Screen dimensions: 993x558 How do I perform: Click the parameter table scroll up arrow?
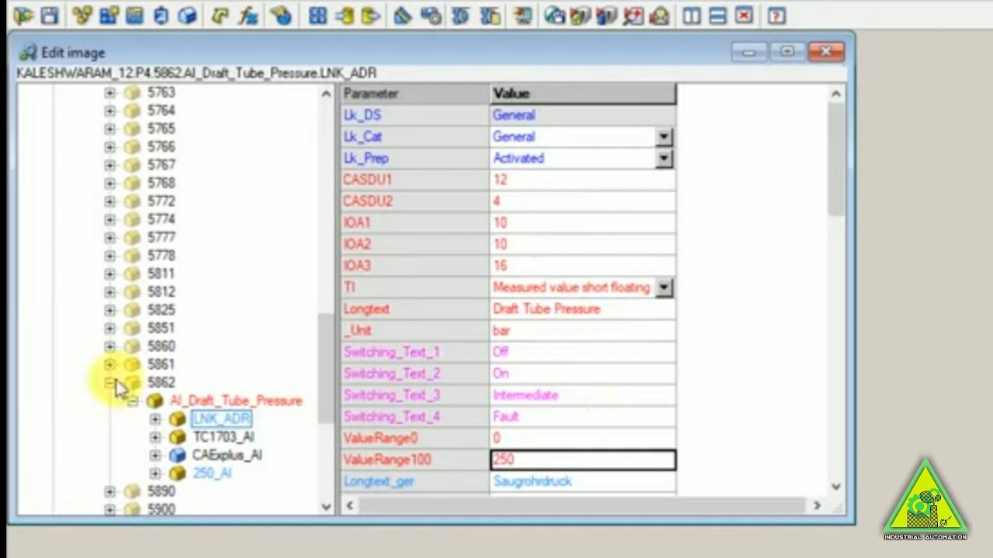[836, 94]
